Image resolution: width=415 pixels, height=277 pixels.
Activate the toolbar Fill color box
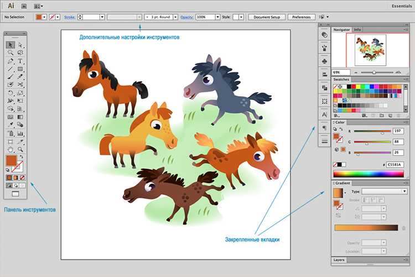tap(11, 160)
